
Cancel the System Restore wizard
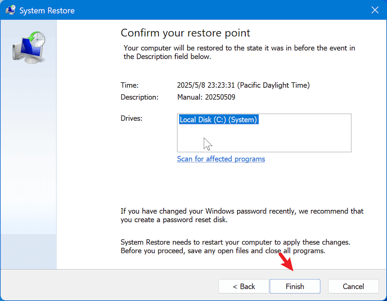coord(353,286)
